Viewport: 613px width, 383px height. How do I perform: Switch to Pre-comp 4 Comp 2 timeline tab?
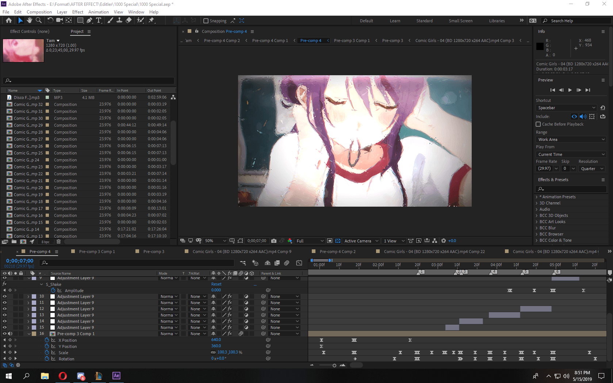pyautogui.click(x=337, y=252)
